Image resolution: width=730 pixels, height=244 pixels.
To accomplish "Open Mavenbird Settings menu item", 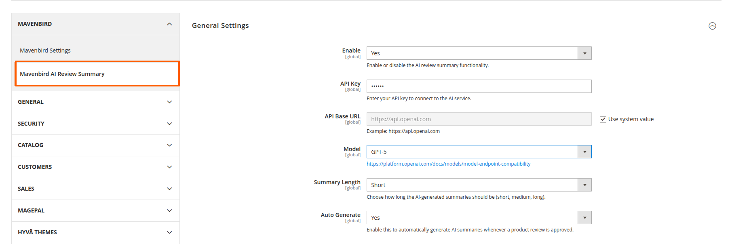I will [45, 50].
